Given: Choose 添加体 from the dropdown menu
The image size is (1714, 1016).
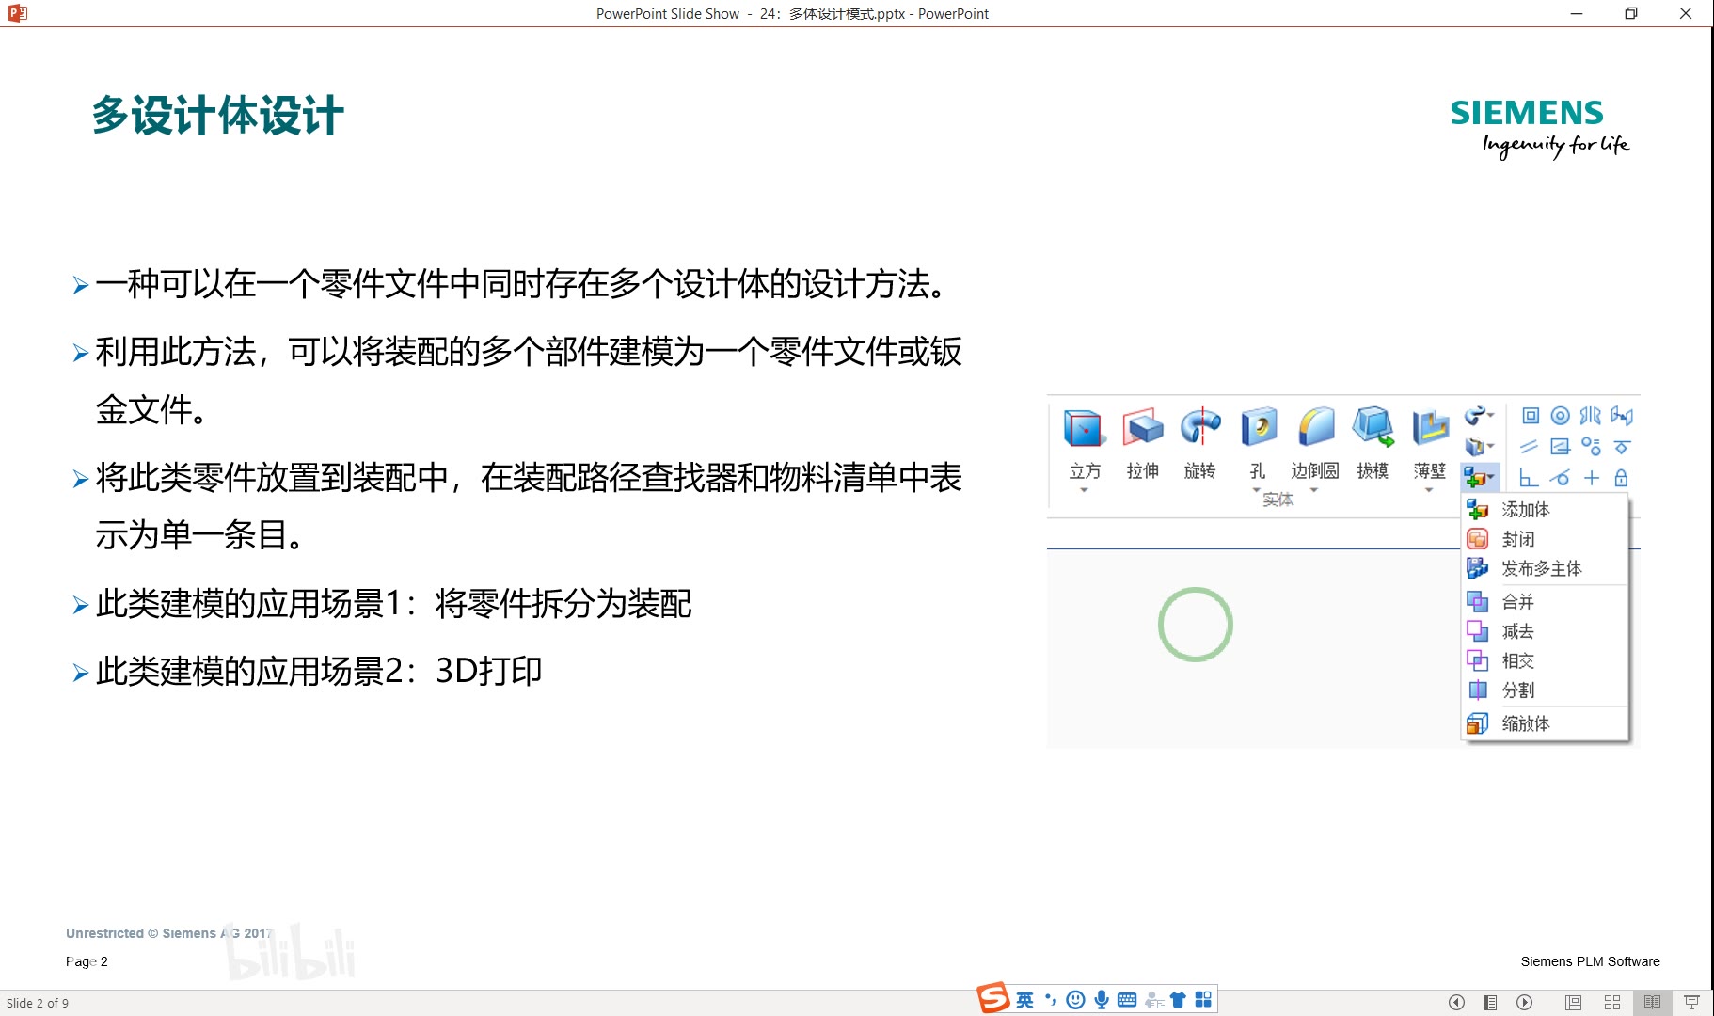Looking at the screenshot, I should (1545, 510).
